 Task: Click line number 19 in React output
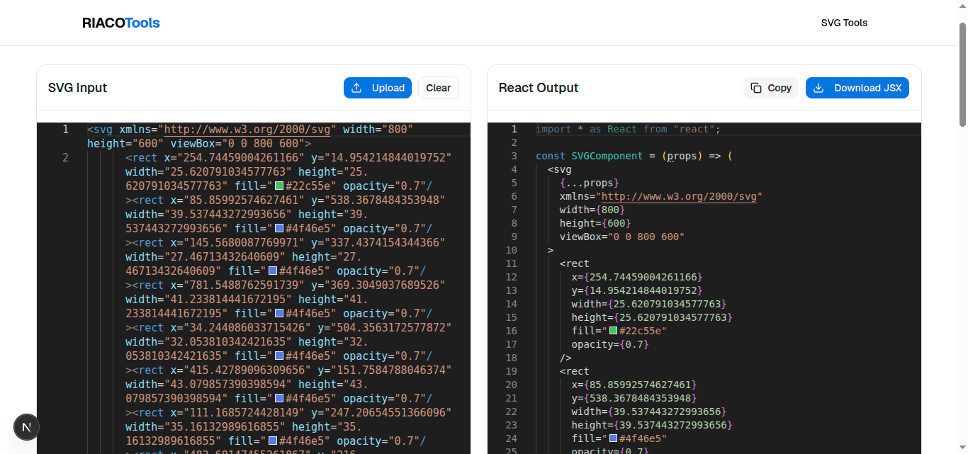tap(512, 371)
